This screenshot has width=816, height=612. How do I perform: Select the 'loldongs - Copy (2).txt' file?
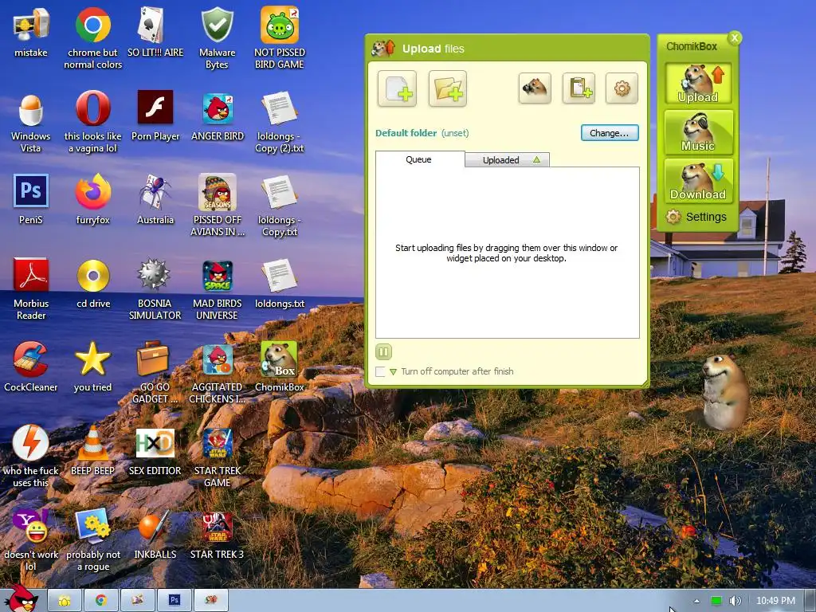click(x=280, y=123)
